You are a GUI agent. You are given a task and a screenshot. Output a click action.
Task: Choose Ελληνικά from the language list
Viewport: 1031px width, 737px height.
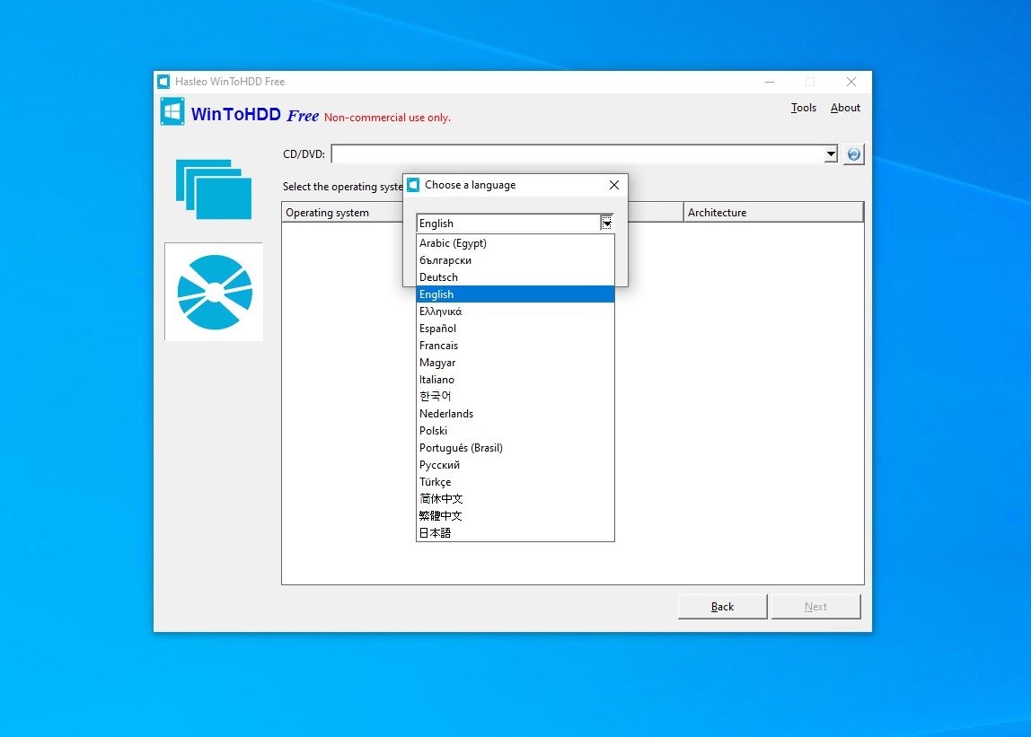515,311
